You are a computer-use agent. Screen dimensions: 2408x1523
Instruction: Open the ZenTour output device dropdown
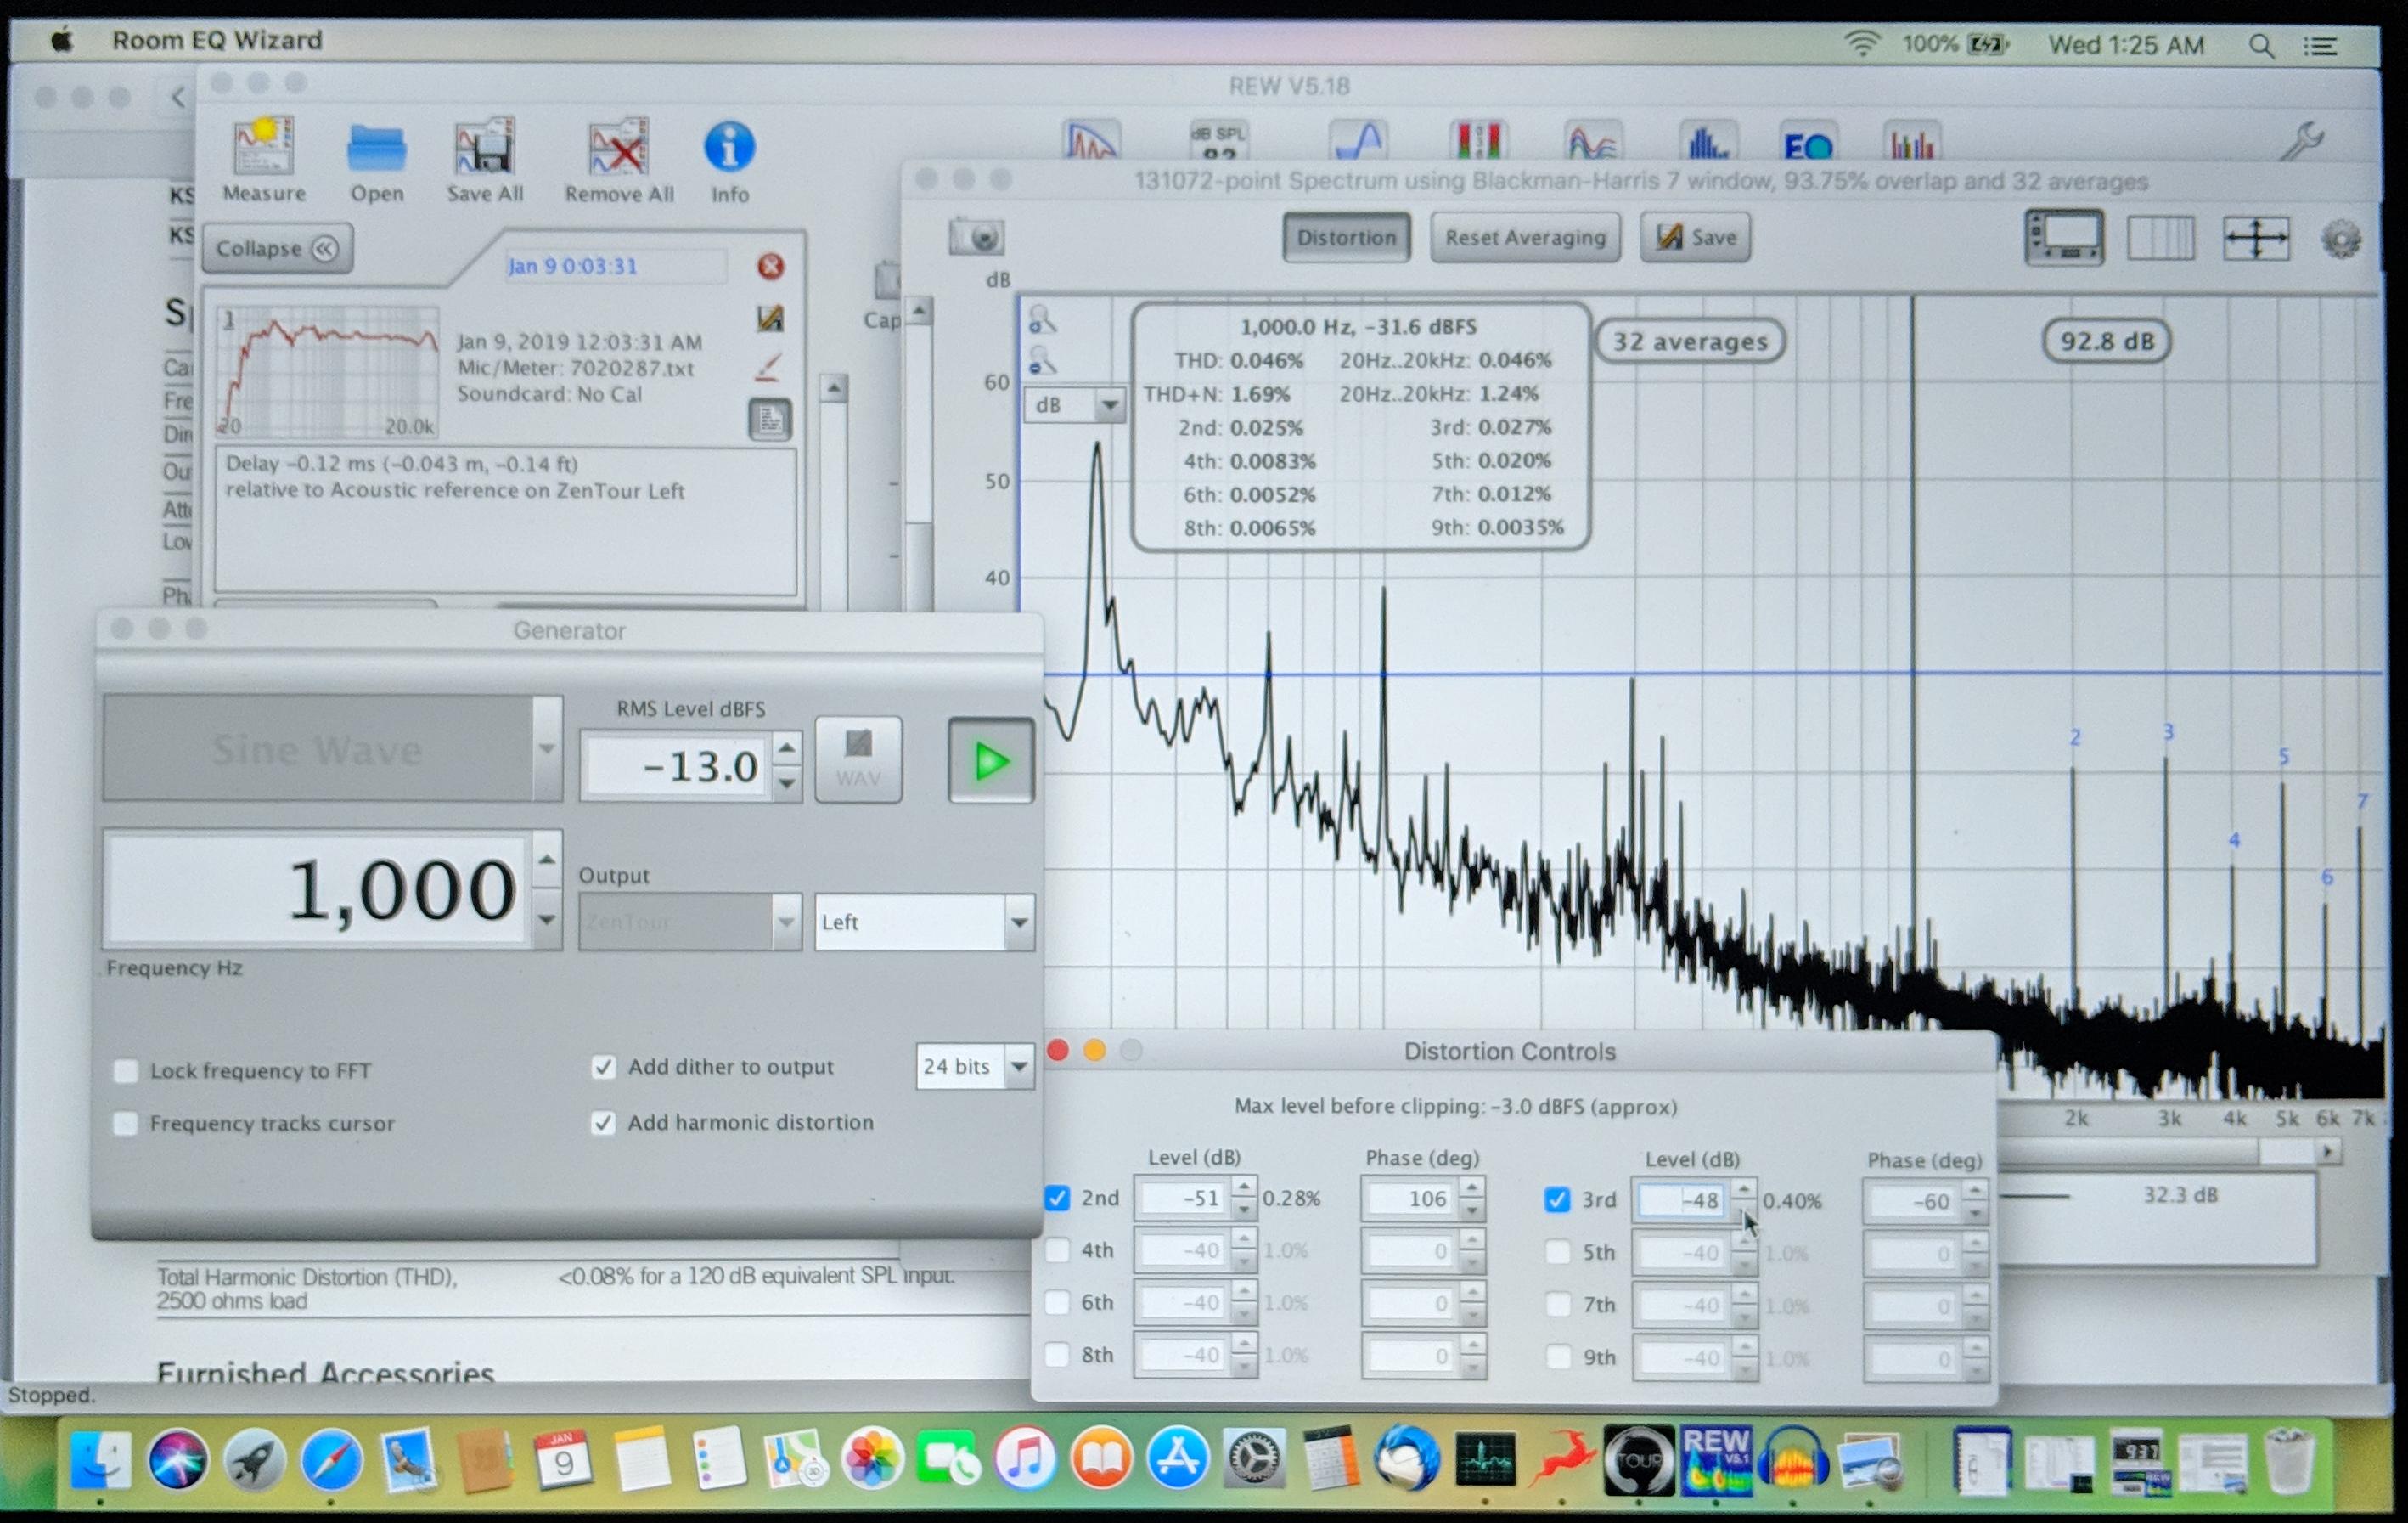pos(690,922)
